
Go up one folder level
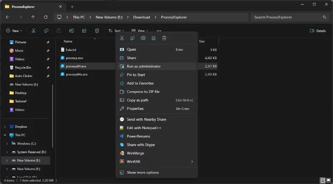point(33,17)
